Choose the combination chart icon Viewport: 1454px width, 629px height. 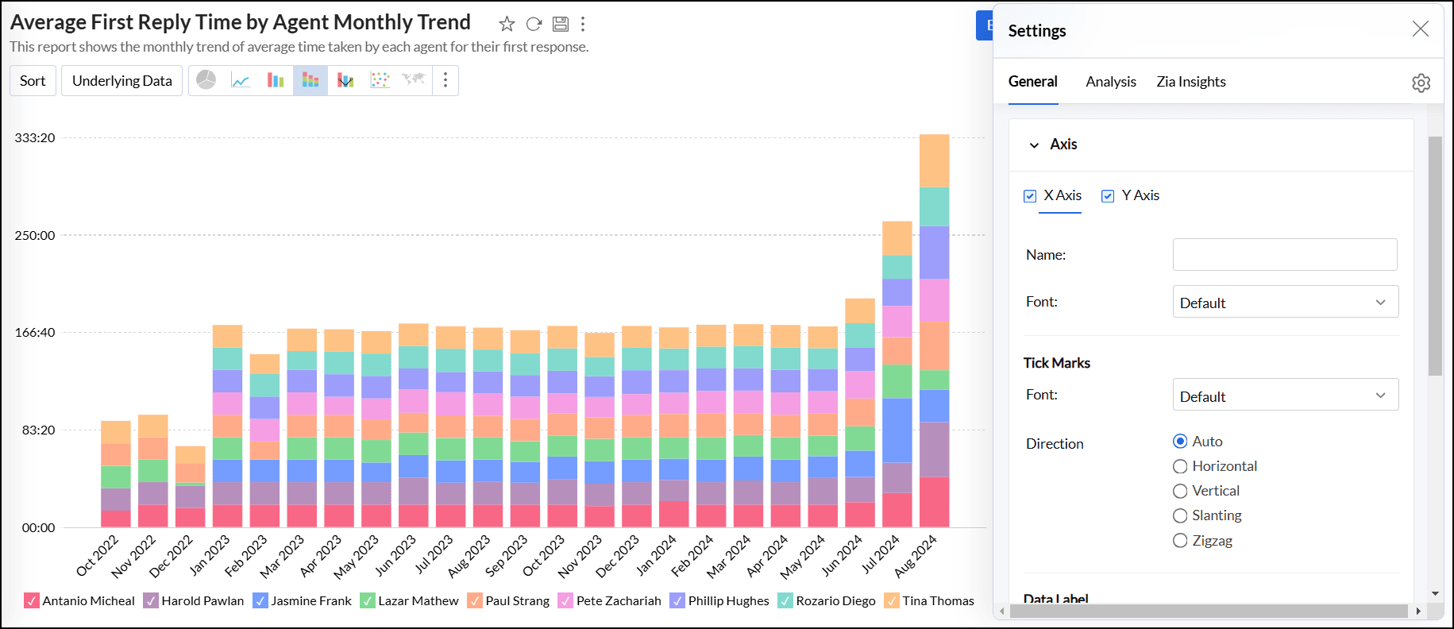coord(345,80)
